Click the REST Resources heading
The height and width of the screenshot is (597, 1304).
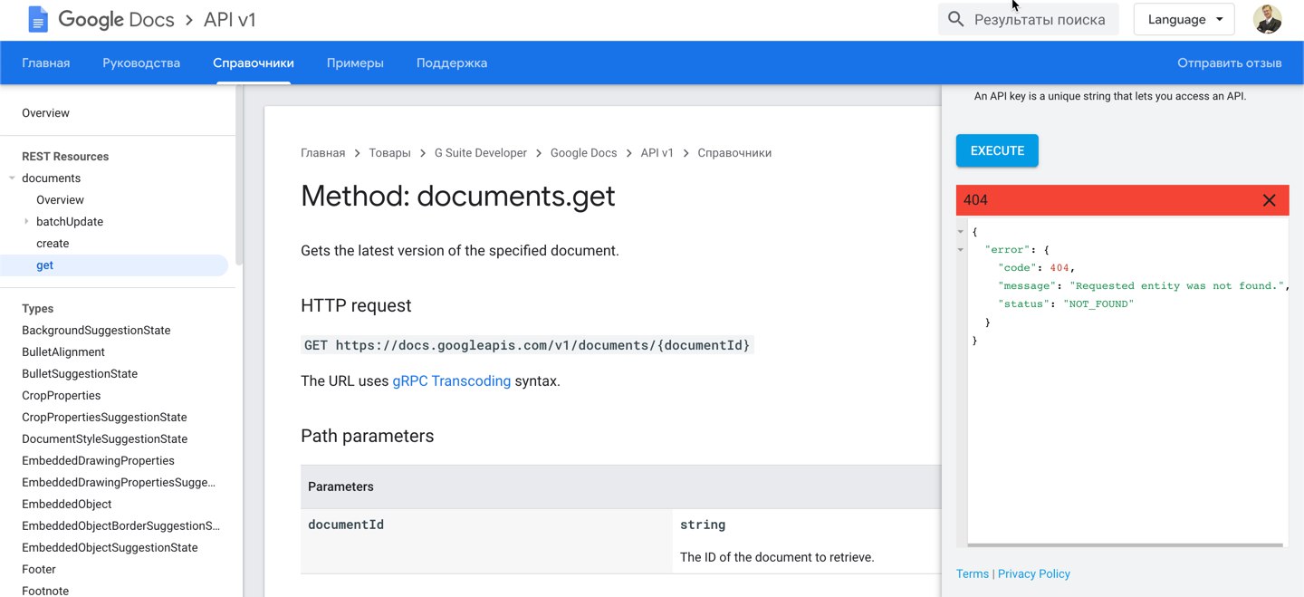click(65, 157)
